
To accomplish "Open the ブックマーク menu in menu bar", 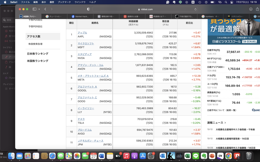I will pos(64,2).
